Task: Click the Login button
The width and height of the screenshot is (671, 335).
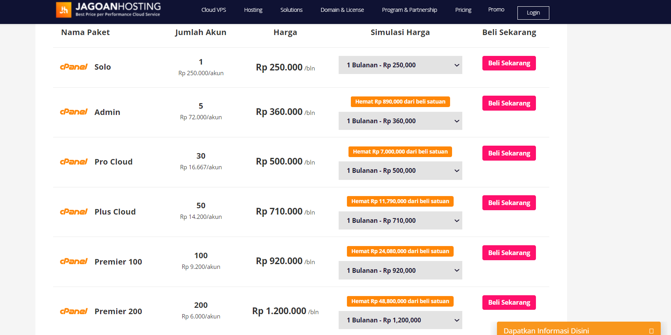Action: (x=533, y=13)
